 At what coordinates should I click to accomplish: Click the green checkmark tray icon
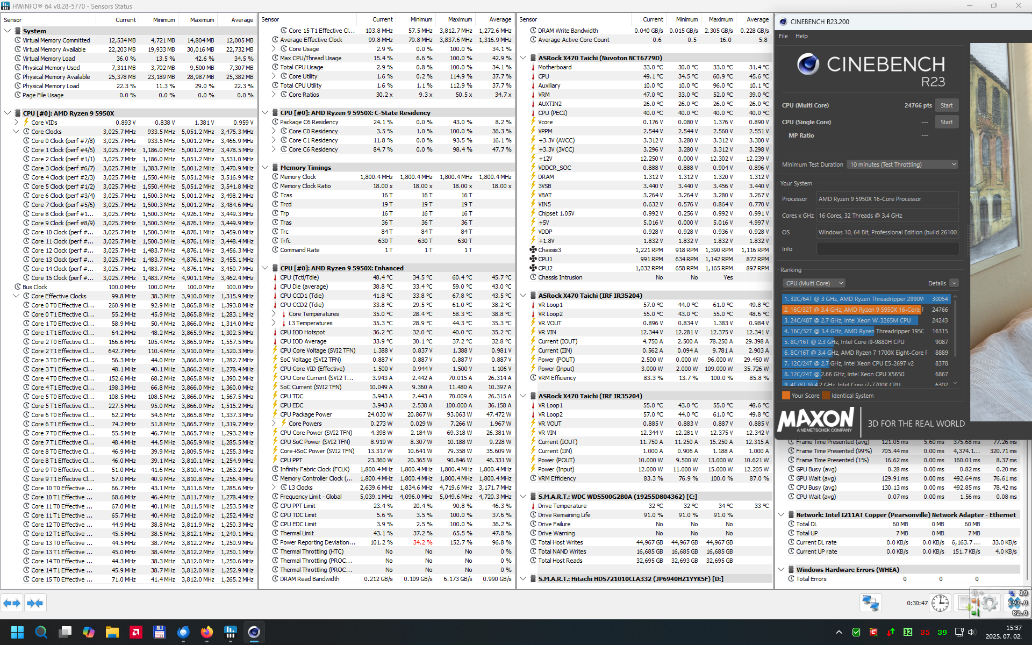(x=856, y=632)
